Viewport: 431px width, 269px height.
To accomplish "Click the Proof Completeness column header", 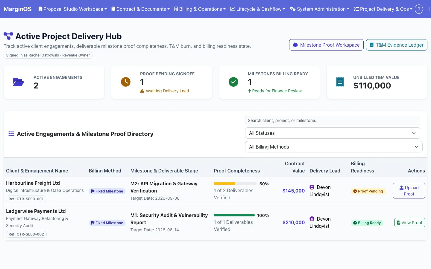I will [x=237, y=171].
